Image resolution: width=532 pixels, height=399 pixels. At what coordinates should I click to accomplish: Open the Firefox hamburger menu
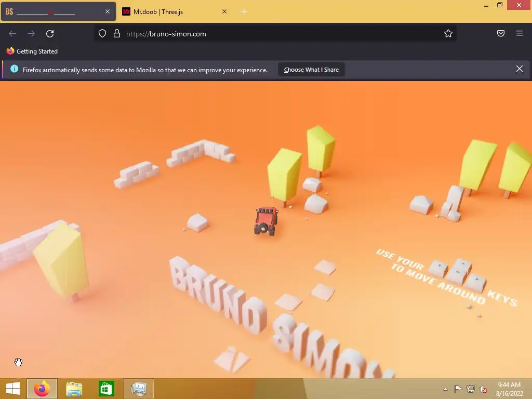[x=520, y=33]
